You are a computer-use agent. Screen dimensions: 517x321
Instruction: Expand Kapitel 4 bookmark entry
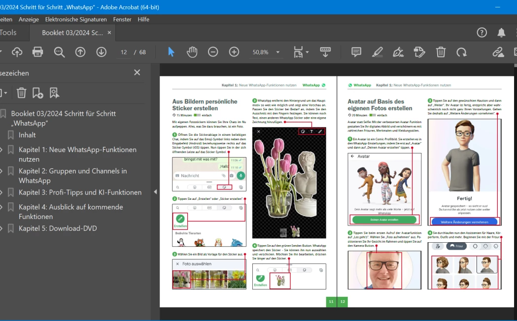(1, 207)
